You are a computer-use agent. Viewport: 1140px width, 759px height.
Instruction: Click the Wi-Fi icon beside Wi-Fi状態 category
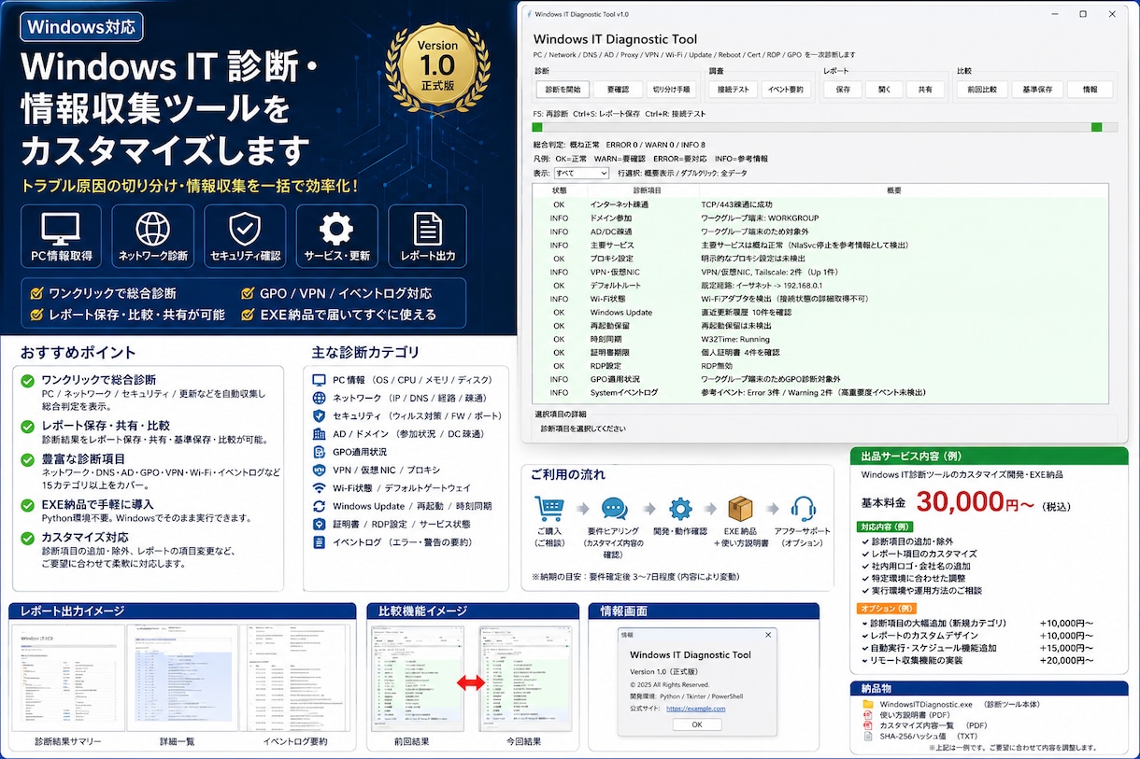coord(320,488)
